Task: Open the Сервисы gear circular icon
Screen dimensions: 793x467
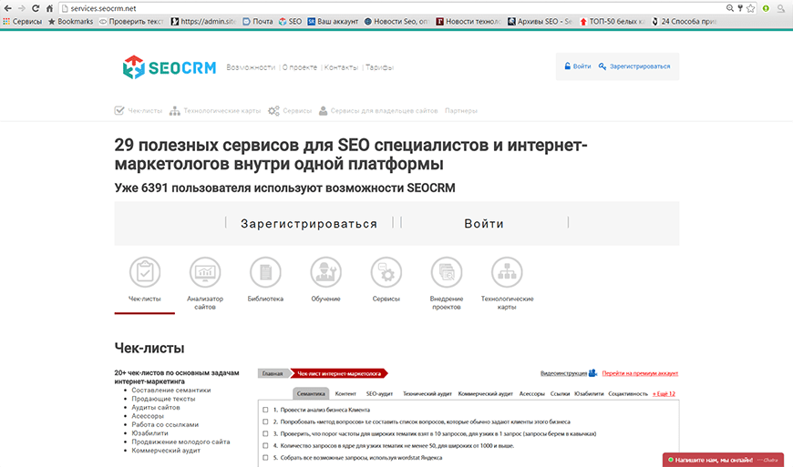Action: (x=386, y=272)
